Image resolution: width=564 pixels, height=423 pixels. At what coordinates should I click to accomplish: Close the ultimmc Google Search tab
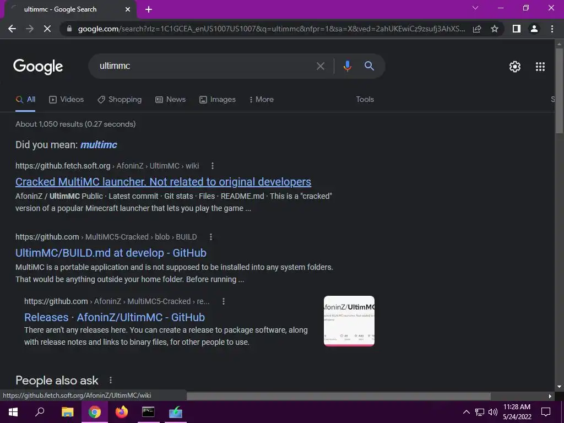[128, 9]
